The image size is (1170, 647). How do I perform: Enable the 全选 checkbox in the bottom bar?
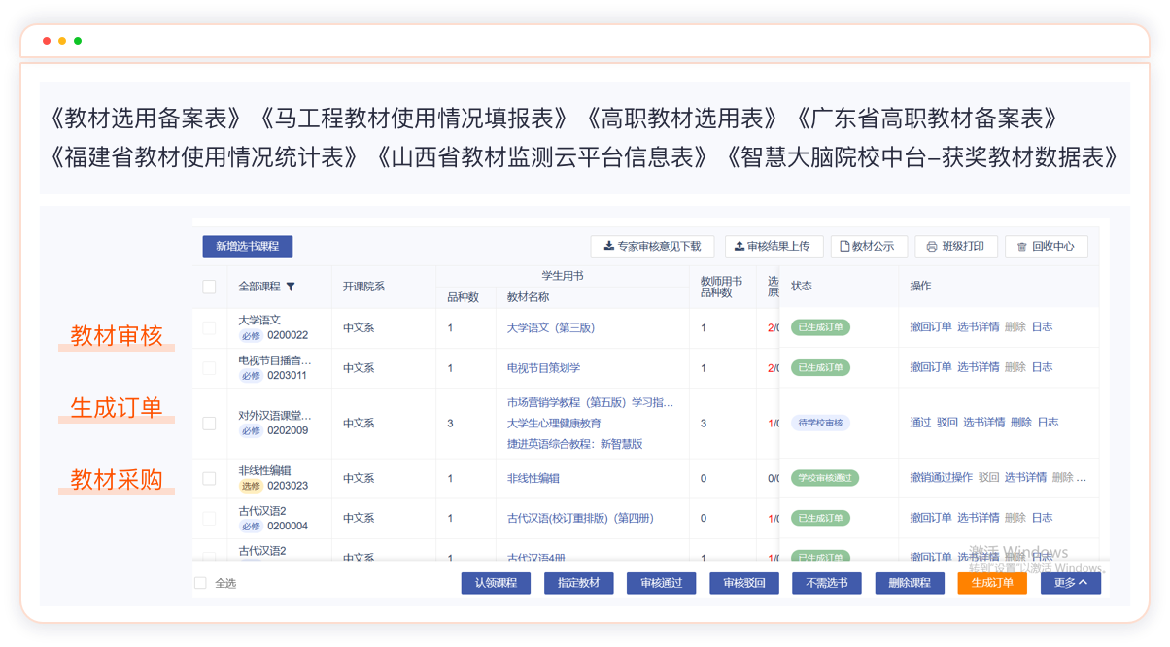(x=201, y=583)
